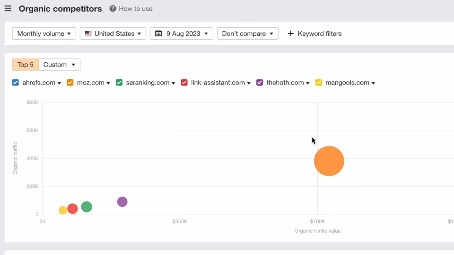Viewport: 454px width, 255px height.
Task: Click the calendar icon in the date filter
Action: [x=158, y=34]
